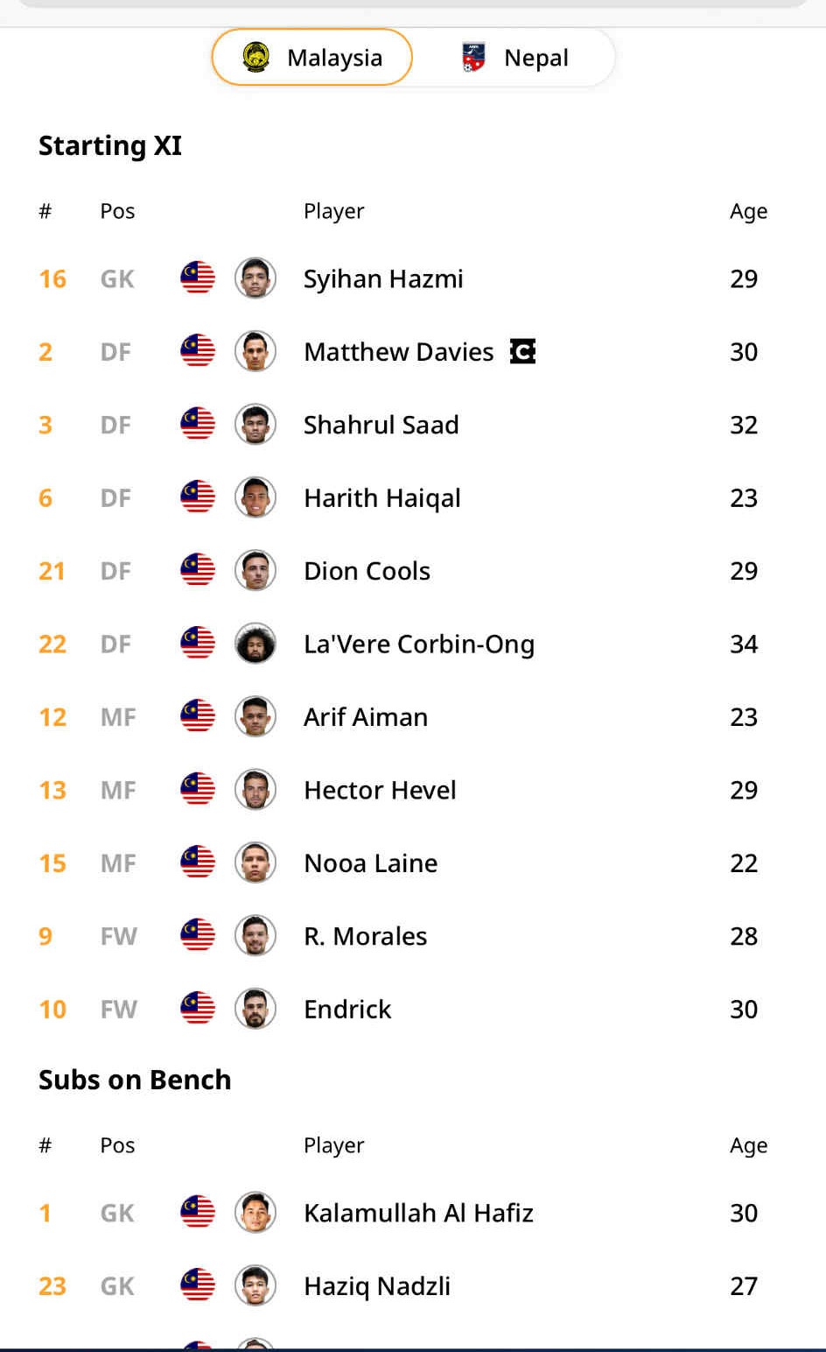This screenshot has height=1352, width=826.
Task: View Nooa Laine's player page
Action: click(370, 863)
